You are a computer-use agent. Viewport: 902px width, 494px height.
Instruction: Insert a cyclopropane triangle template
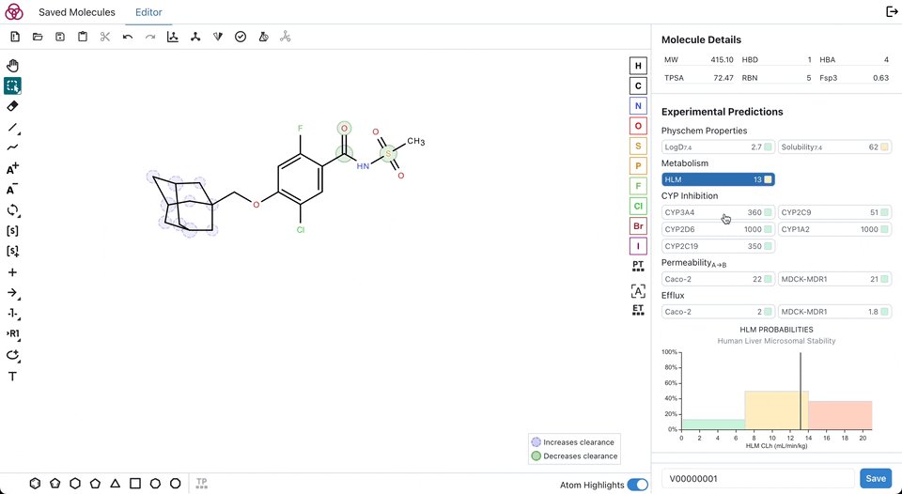[115, 484]
